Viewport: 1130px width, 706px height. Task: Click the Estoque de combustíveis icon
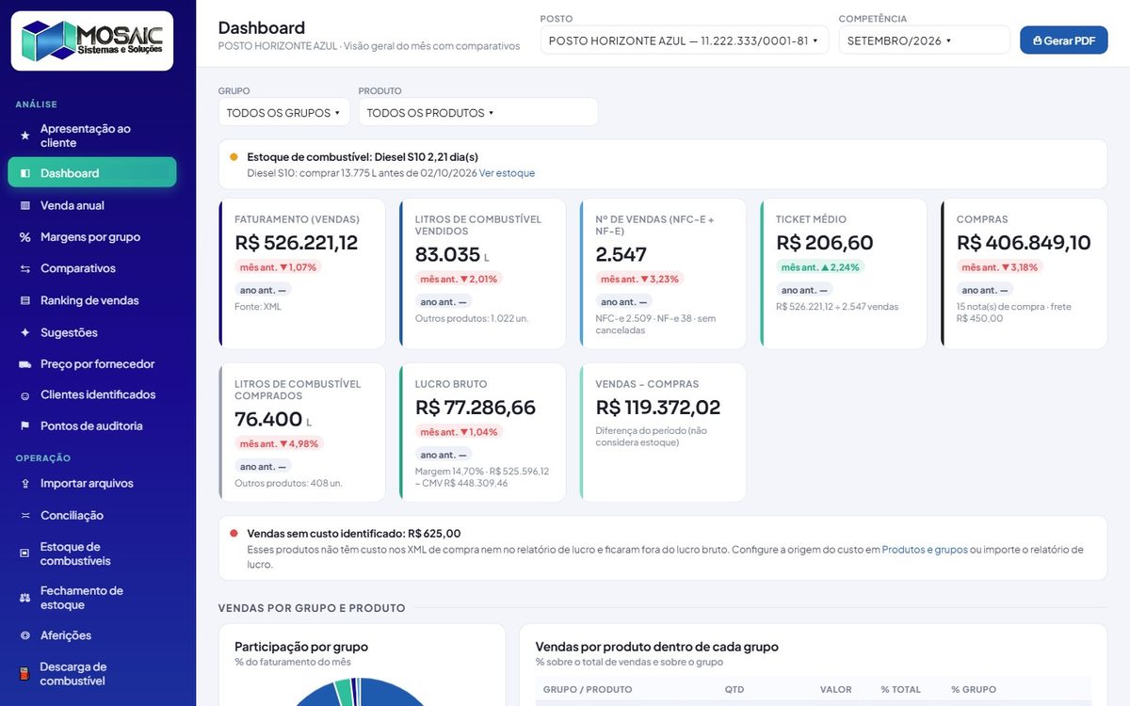click(25, 554)
